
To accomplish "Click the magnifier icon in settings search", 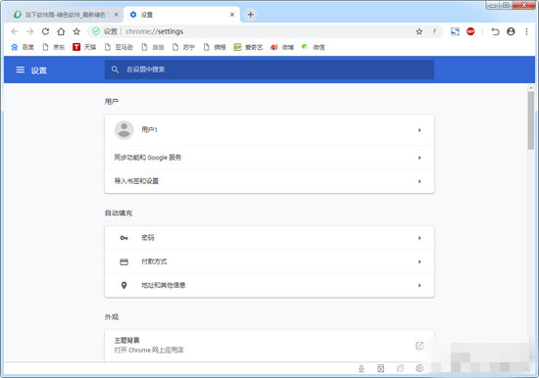I will [115, 70].
